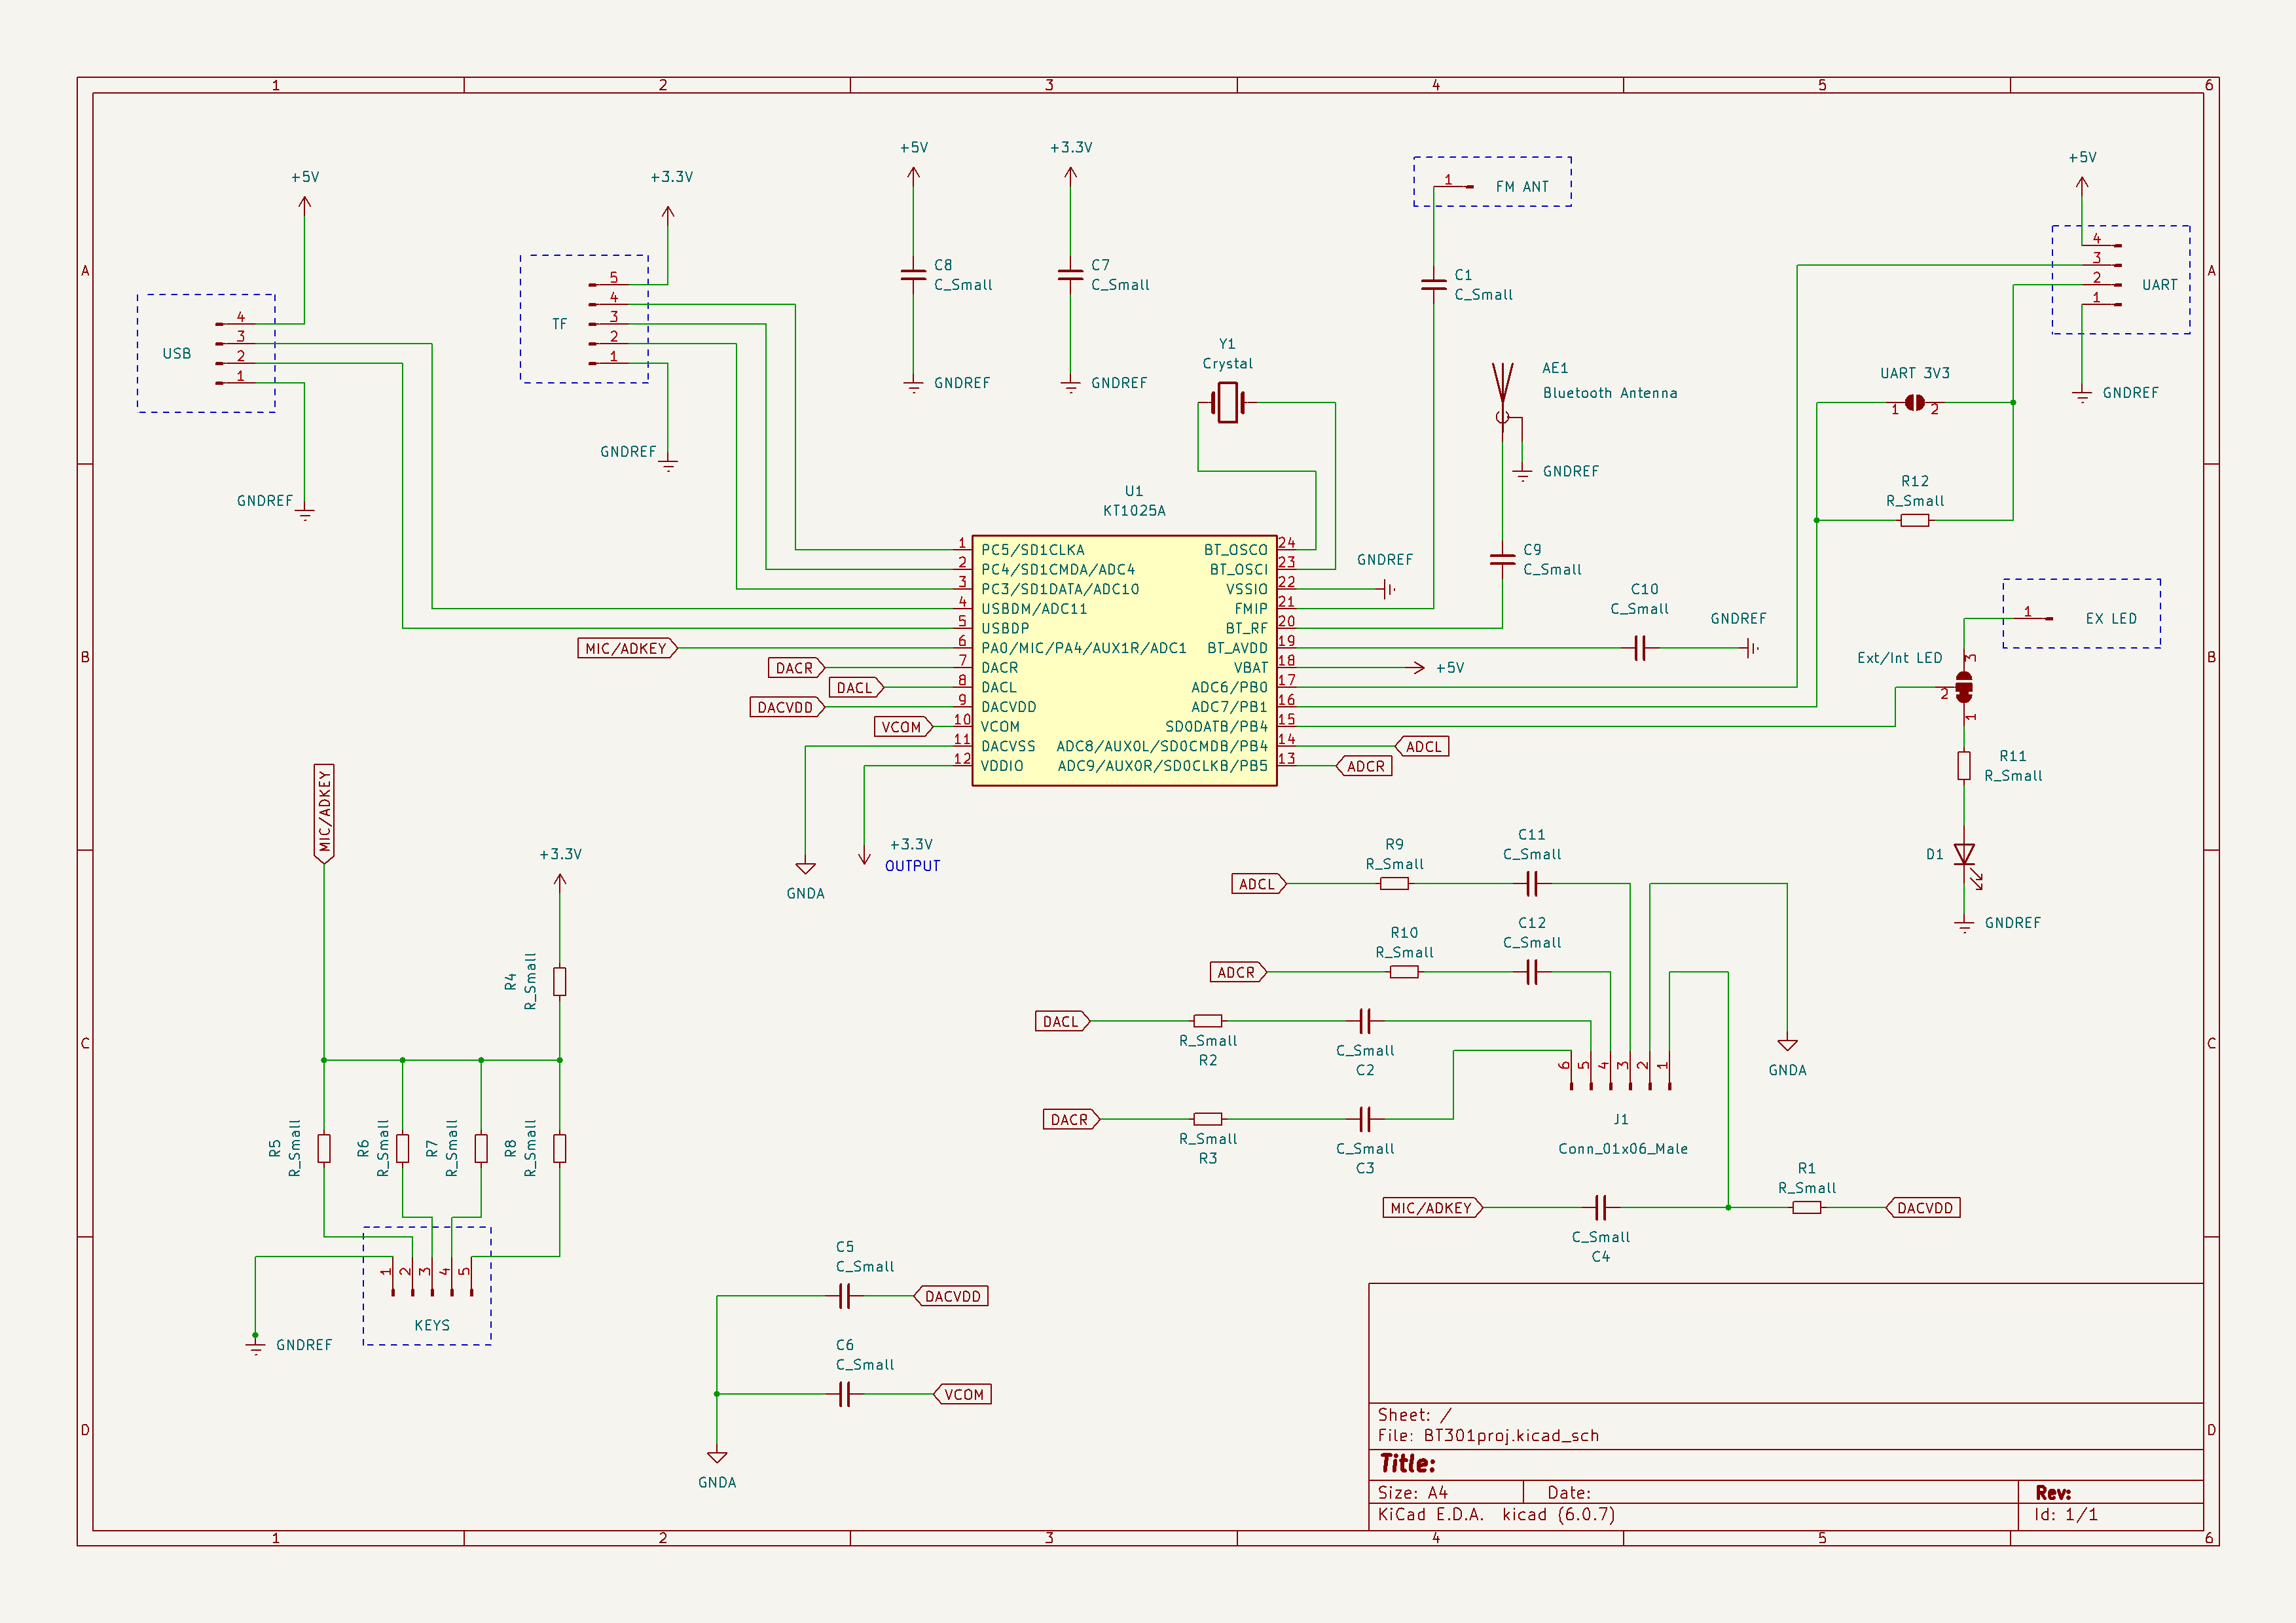Click the blue OUTPUT text annotation
Screen dimensions: 2296x1623
912,866
